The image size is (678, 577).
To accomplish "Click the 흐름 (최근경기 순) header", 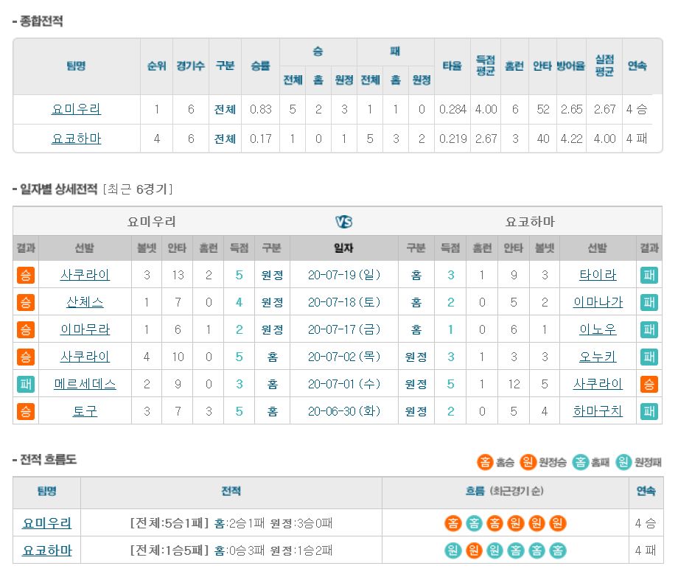I will click(x=505, y=491).
